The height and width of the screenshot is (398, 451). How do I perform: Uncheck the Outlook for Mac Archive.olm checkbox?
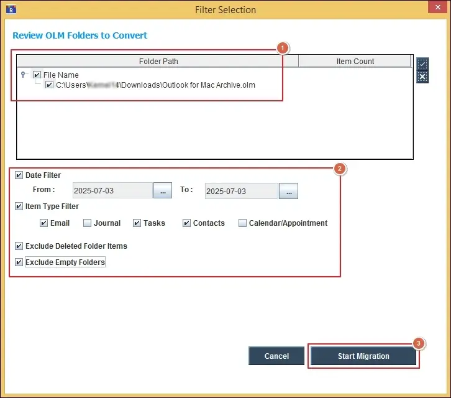pos(49,85)
